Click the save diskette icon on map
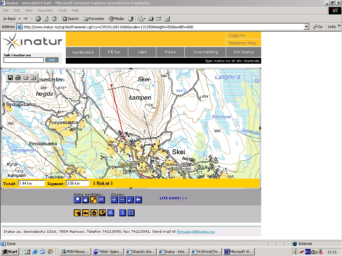The height and width of the screenshot is (256, 342). tap(10, 78)
